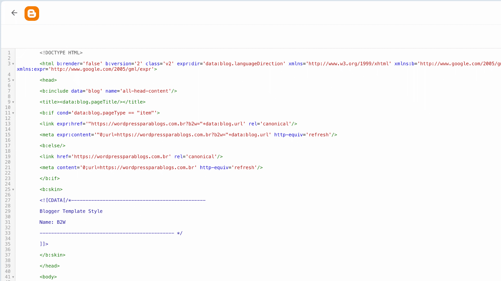Go back using the left arrow
This screenshot has width=501, height=281.
coord(14,13)
